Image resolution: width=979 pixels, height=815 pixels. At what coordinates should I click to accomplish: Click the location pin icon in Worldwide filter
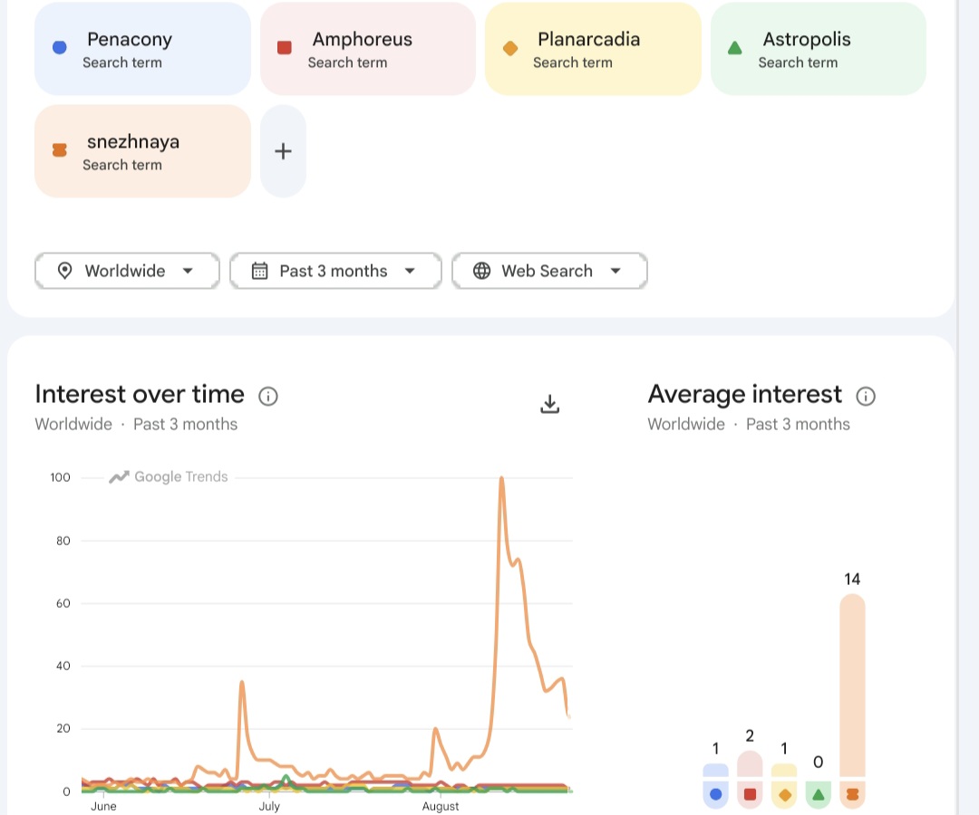[64, 271]
